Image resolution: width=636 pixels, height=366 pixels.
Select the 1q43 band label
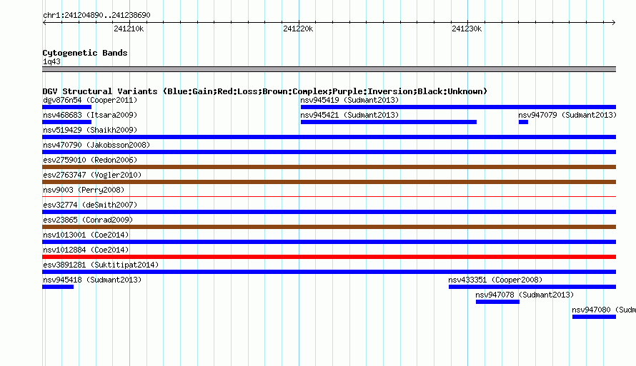click(x=51, y=61)
